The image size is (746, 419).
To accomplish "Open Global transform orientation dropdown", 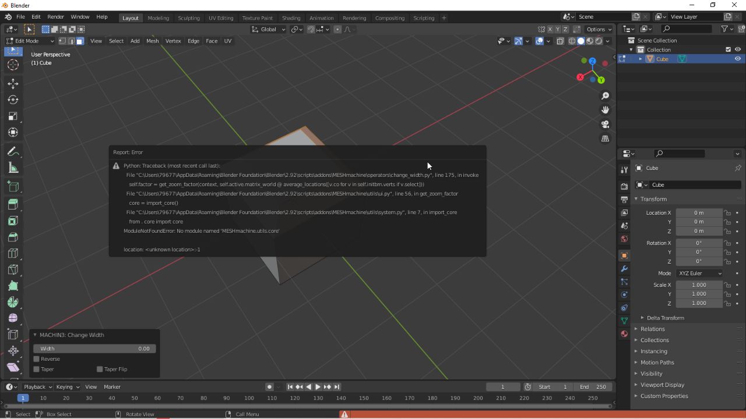I will [269, 29].
